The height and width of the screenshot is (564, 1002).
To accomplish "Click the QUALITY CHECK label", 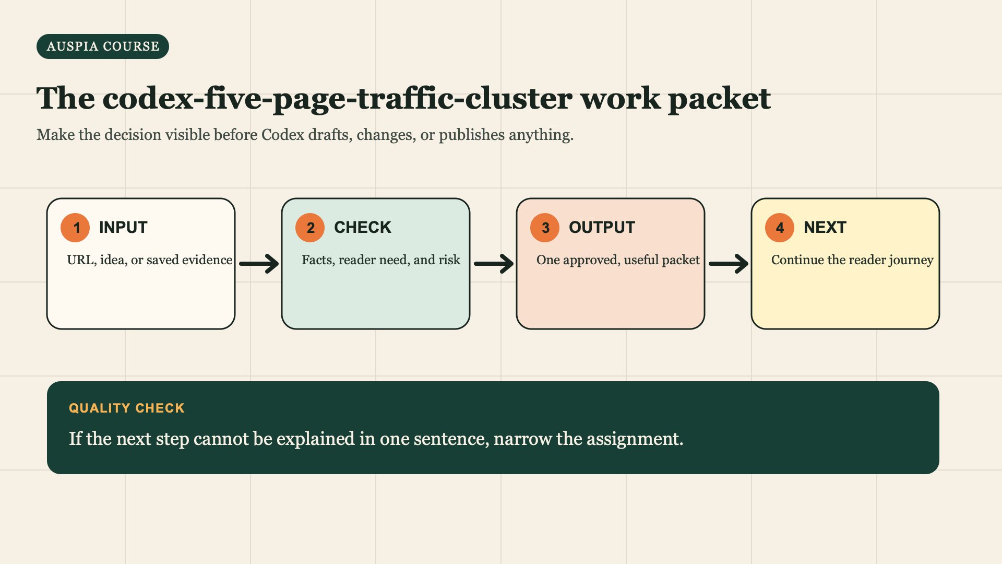I will coord(127,408).
